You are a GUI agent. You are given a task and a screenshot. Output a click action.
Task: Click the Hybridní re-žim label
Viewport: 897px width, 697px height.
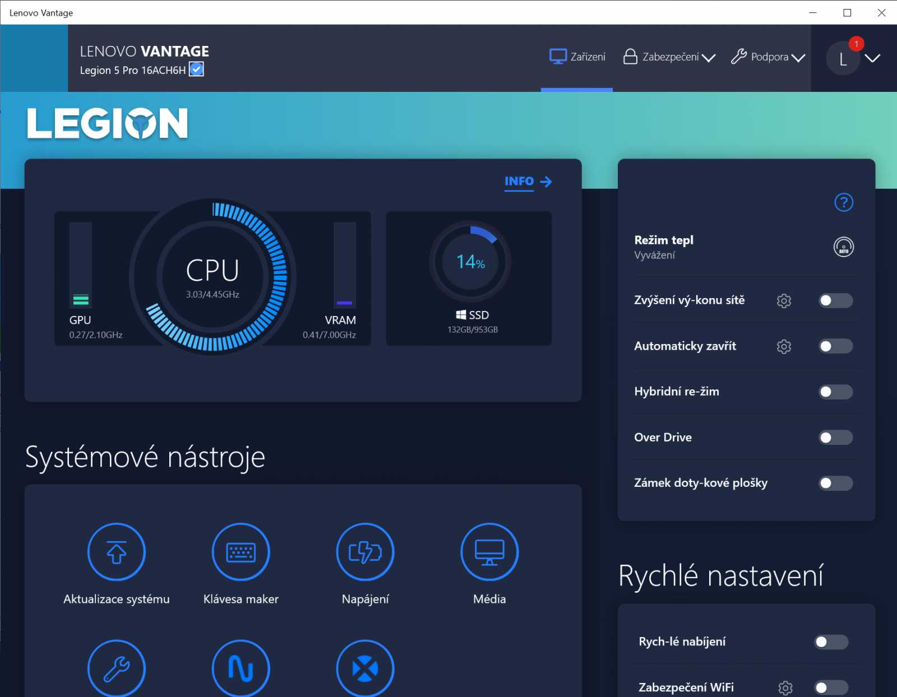click(x=677, y=392)
